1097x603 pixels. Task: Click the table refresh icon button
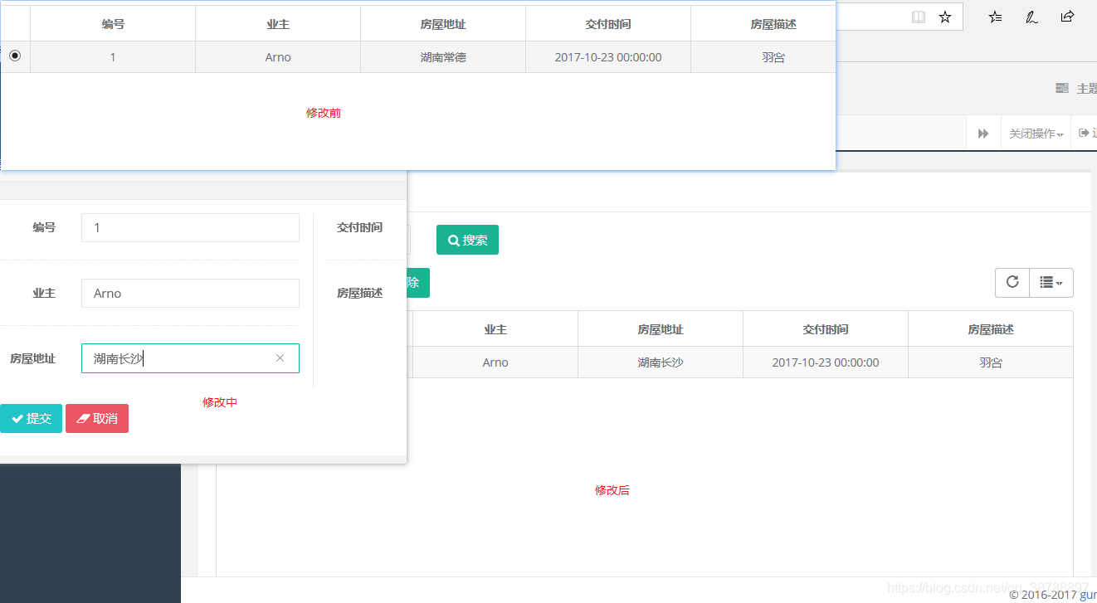[1012, 282]
